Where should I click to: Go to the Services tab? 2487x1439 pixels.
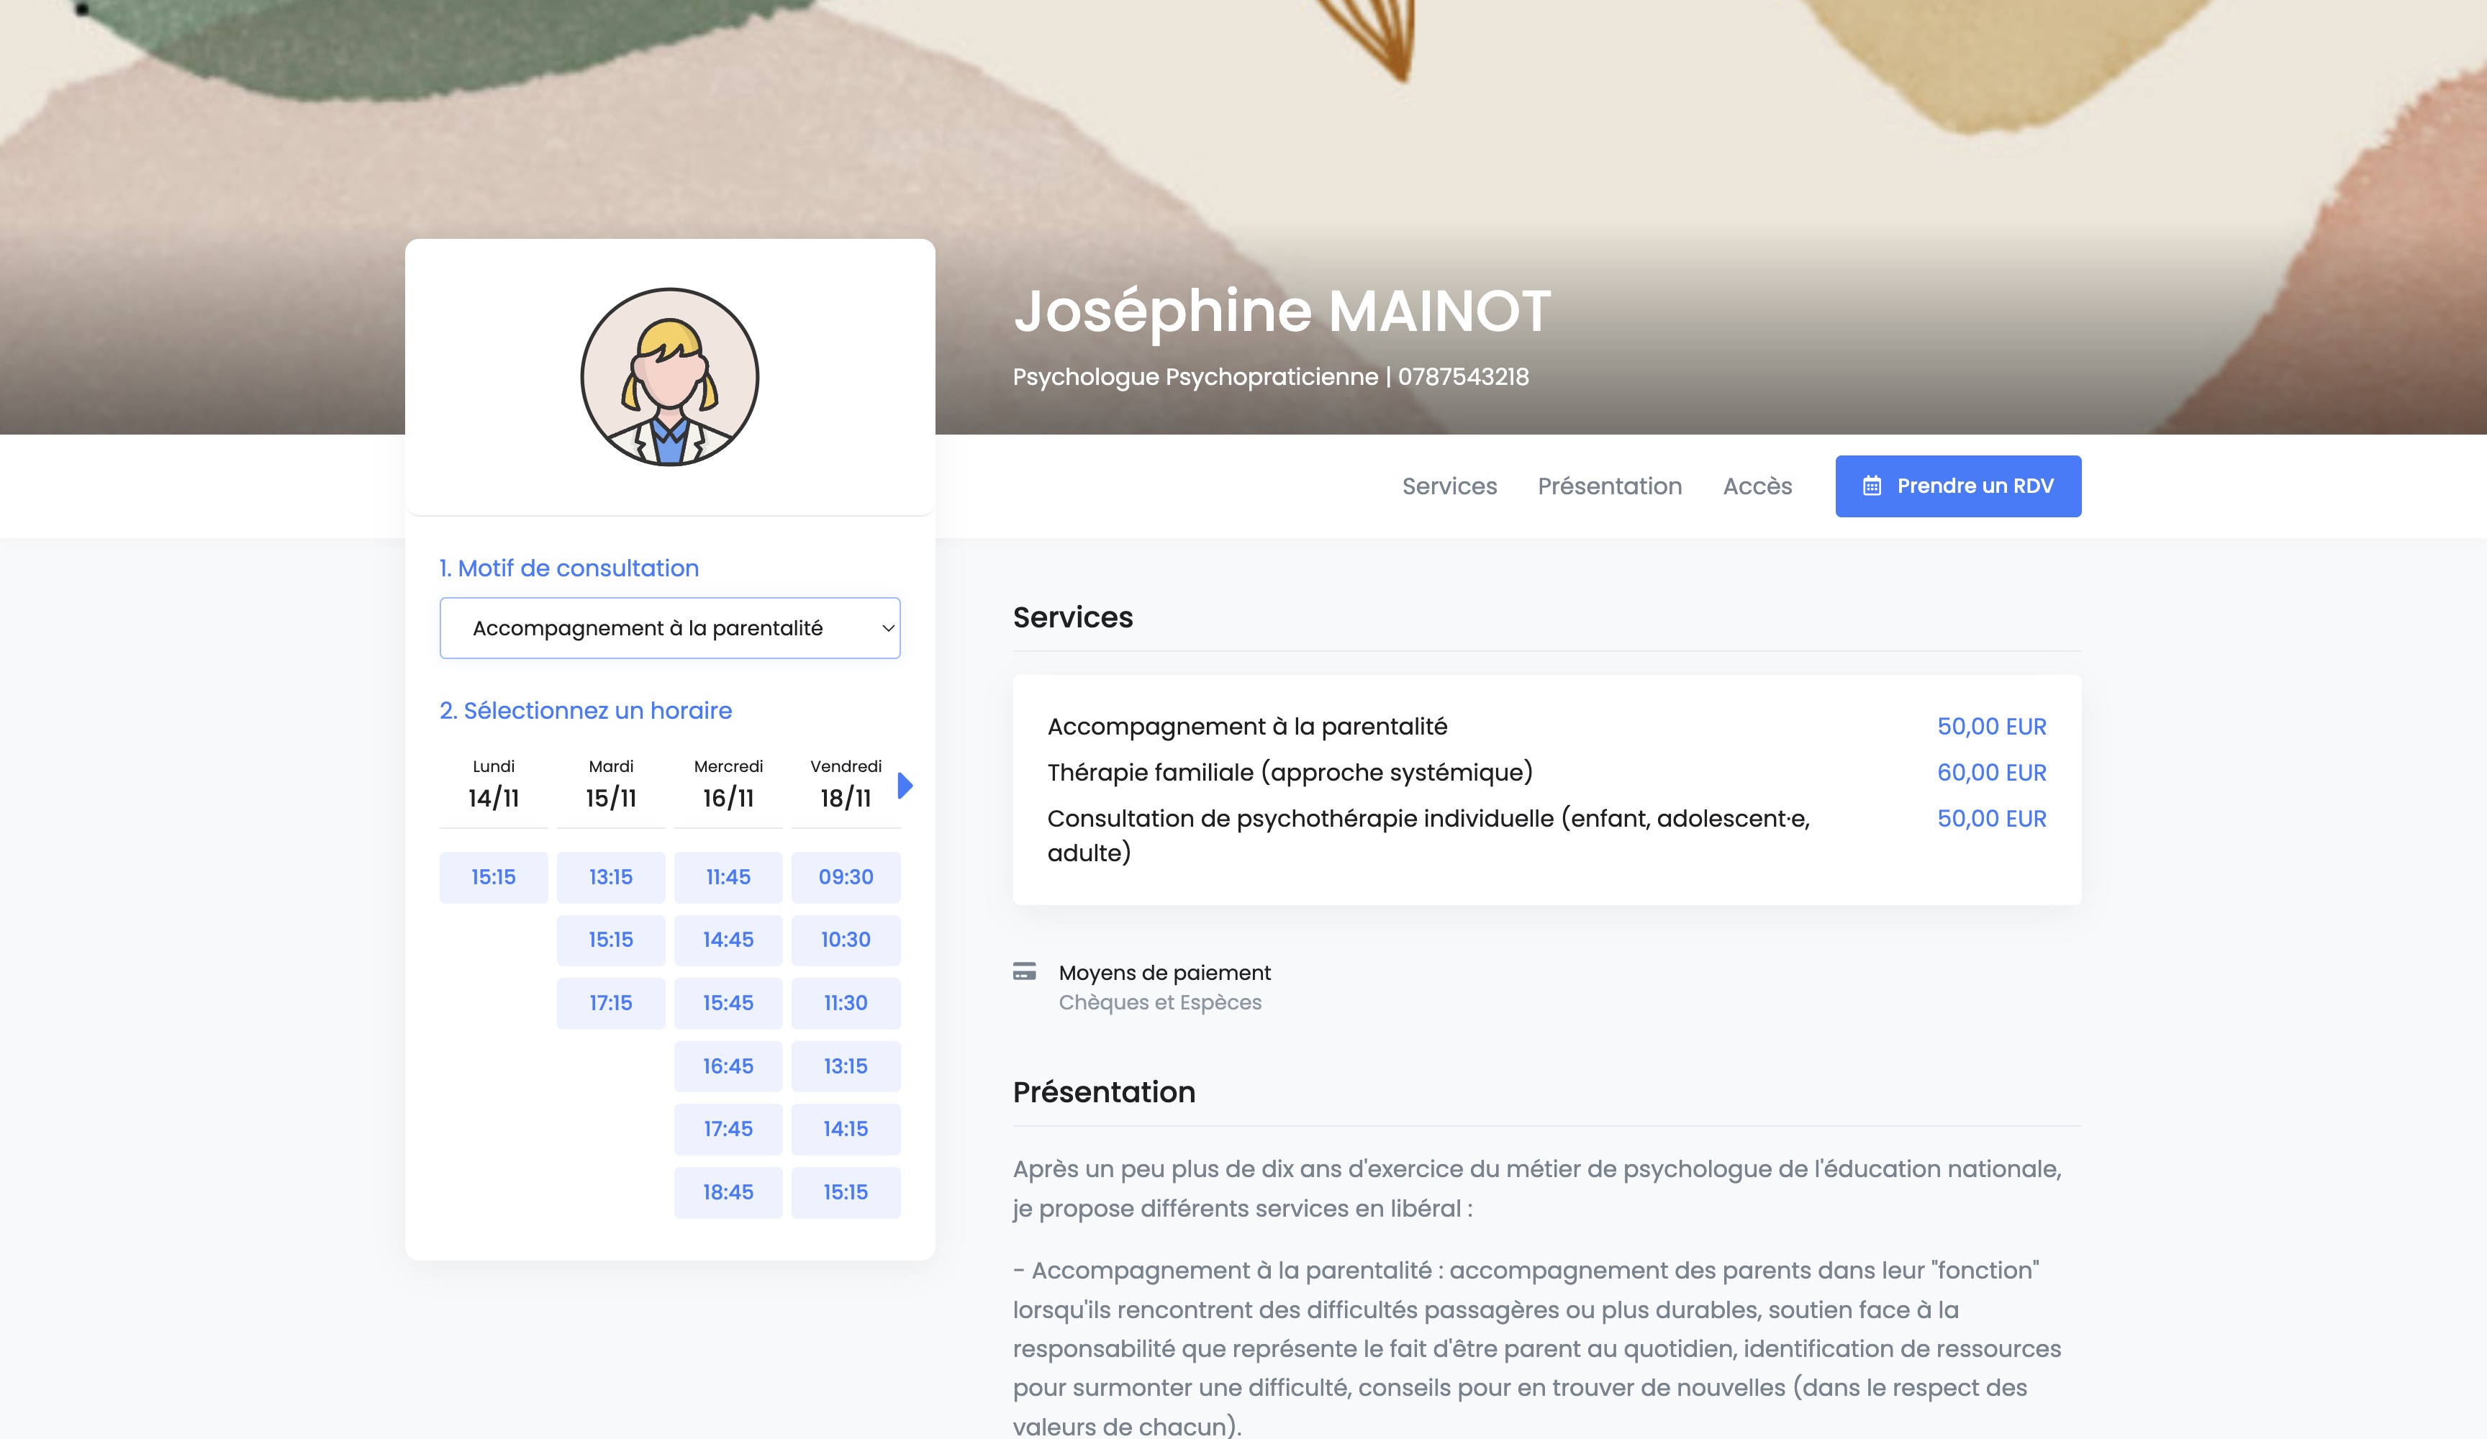point(1449,486)
